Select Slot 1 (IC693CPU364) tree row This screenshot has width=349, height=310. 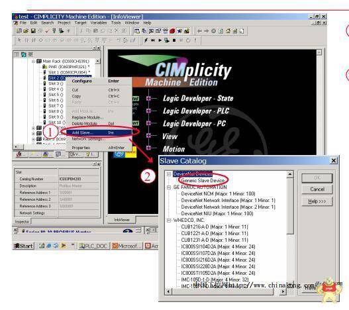(x=69, y=72)
